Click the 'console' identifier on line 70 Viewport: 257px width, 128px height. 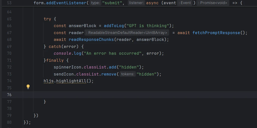62,53
